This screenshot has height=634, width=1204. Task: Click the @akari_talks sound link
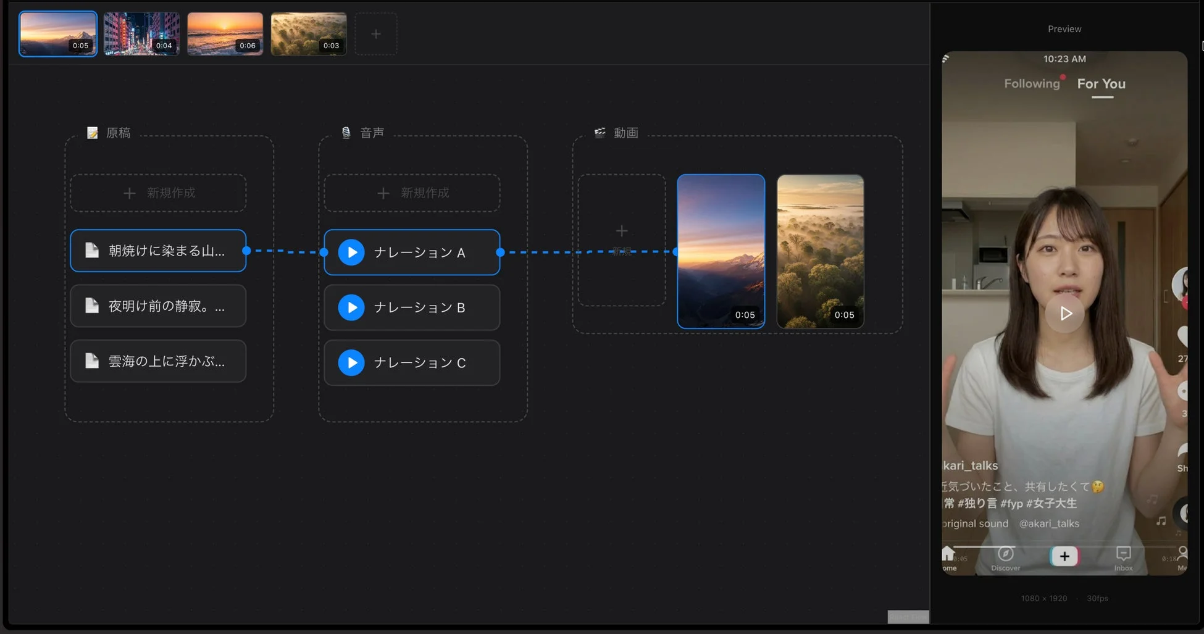tap(1048, 523)
